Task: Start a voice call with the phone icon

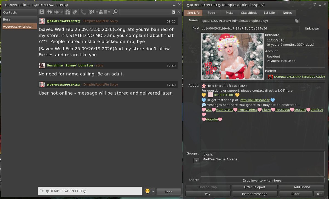Action: coord(83,12)
